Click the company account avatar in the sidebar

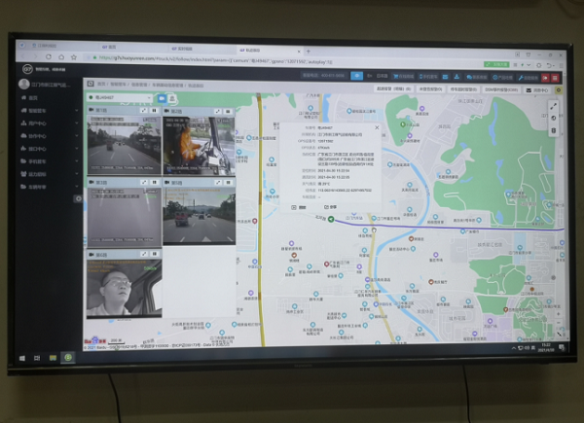click(x=24, y=84)
